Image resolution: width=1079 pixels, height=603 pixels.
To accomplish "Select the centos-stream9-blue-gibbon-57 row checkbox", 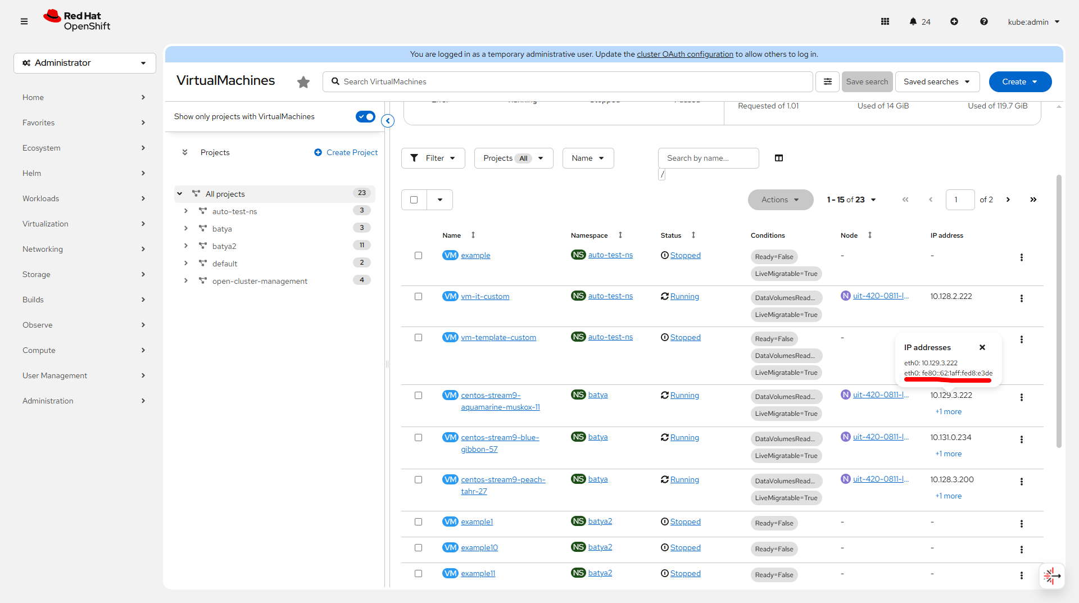I will [x=418, y=438].
